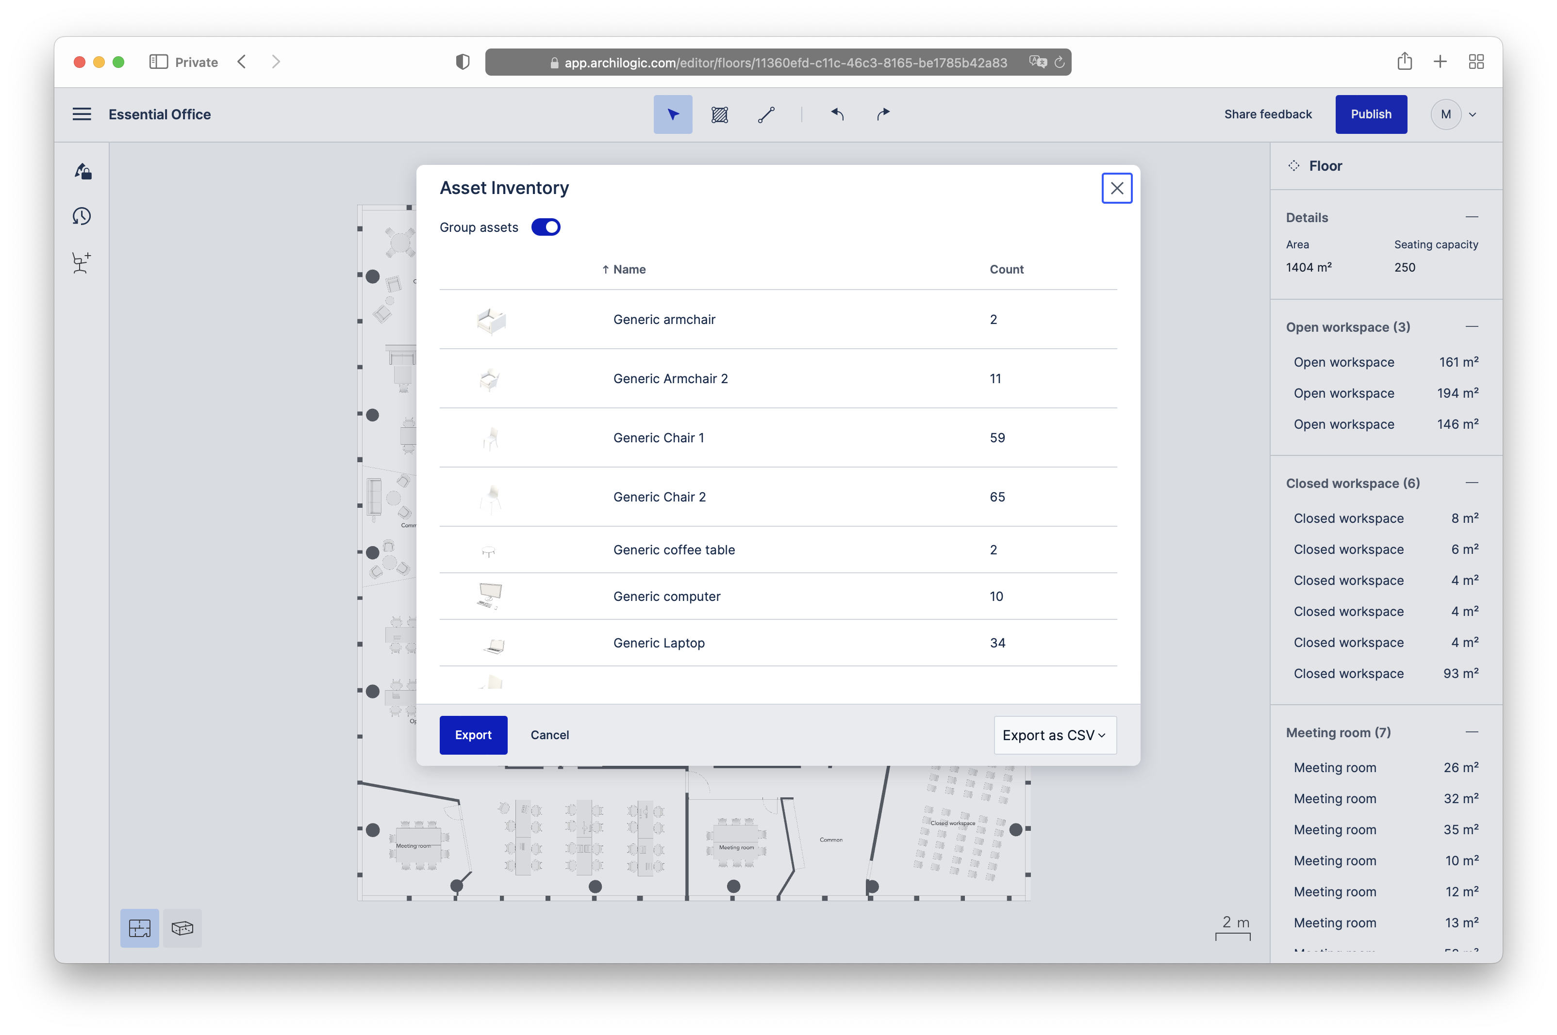
Task: Collapse the Open workspace section
Action: click(x=1471, y=327)
